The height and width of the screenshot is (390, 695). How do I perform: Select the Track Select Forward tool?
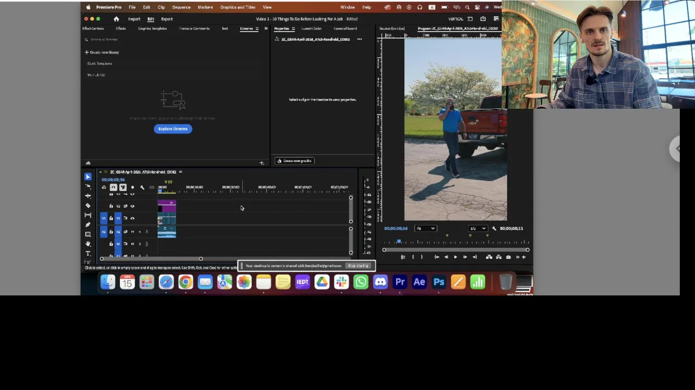pyautogui.click(x=88, y=186)
